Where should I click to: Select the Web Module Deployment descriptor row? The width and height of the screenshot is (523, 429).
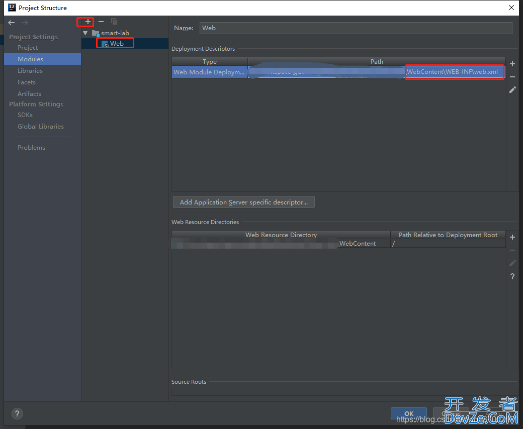pos(338,72)
